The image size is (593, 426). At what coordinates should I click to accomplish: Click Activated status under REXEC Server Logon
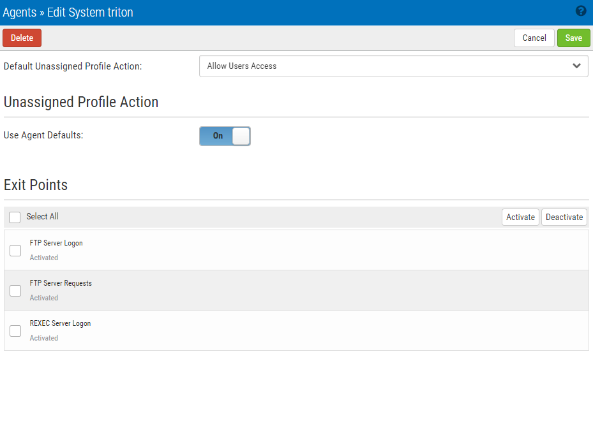point(44,338)
